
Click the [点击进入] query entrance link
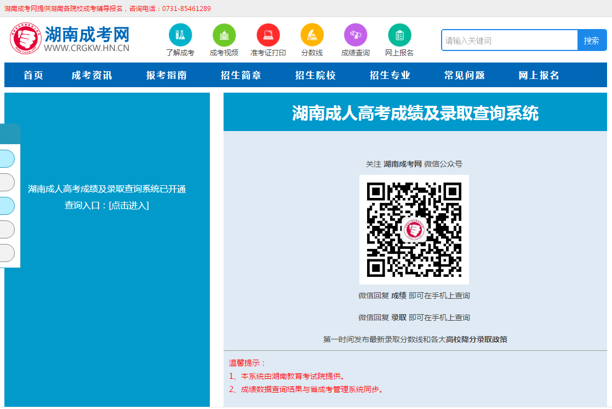tap(129, 206)
